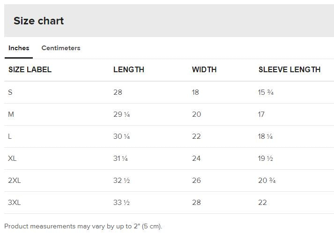
Task: Select the S size row label
Action: (x=10, y=92)
